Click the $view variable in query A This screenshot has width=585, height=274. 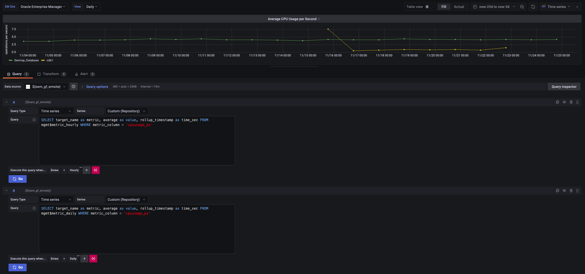(x=54, y=170)
